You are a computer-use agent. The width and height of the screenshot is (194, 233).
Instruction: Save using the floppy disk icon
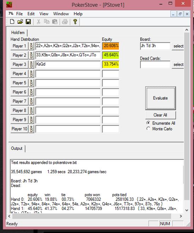(x=28, y=22)
